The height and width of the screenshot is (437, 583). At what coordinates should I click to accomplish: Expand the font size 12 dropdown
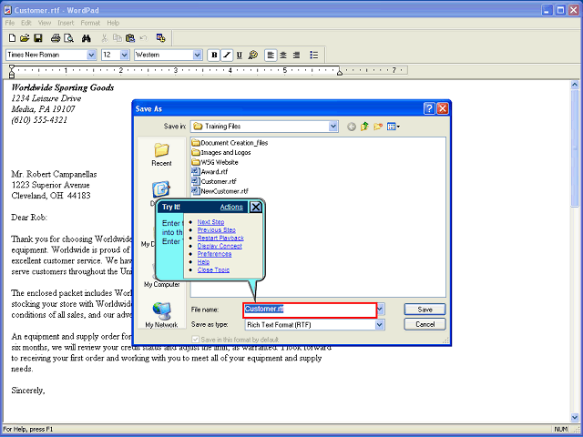(125, 55)
